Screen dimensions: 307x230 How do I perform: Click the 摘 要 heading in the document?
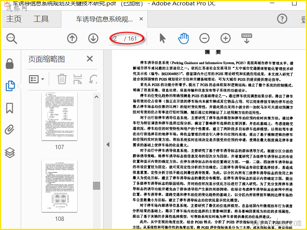coord(213,52)
